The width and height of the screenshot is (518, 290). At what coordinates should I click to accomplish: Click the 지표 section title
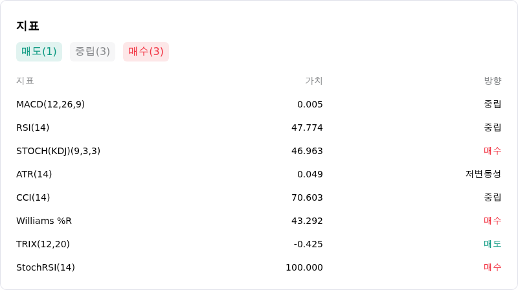click(x=28, y=26)
